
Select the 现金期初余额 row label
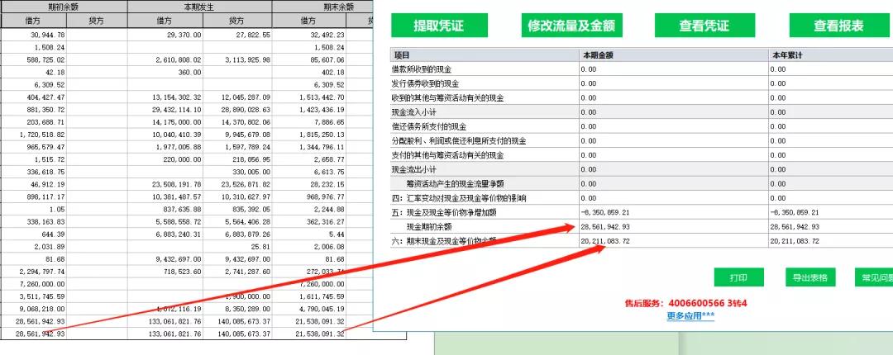click(x=429, y=226)
